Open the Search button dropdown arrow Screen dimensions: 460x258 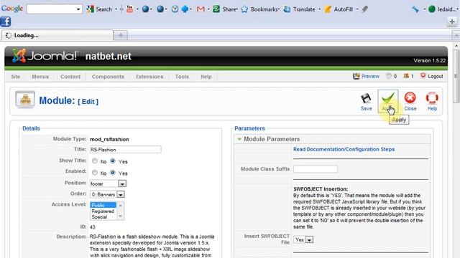pos(116,9)
